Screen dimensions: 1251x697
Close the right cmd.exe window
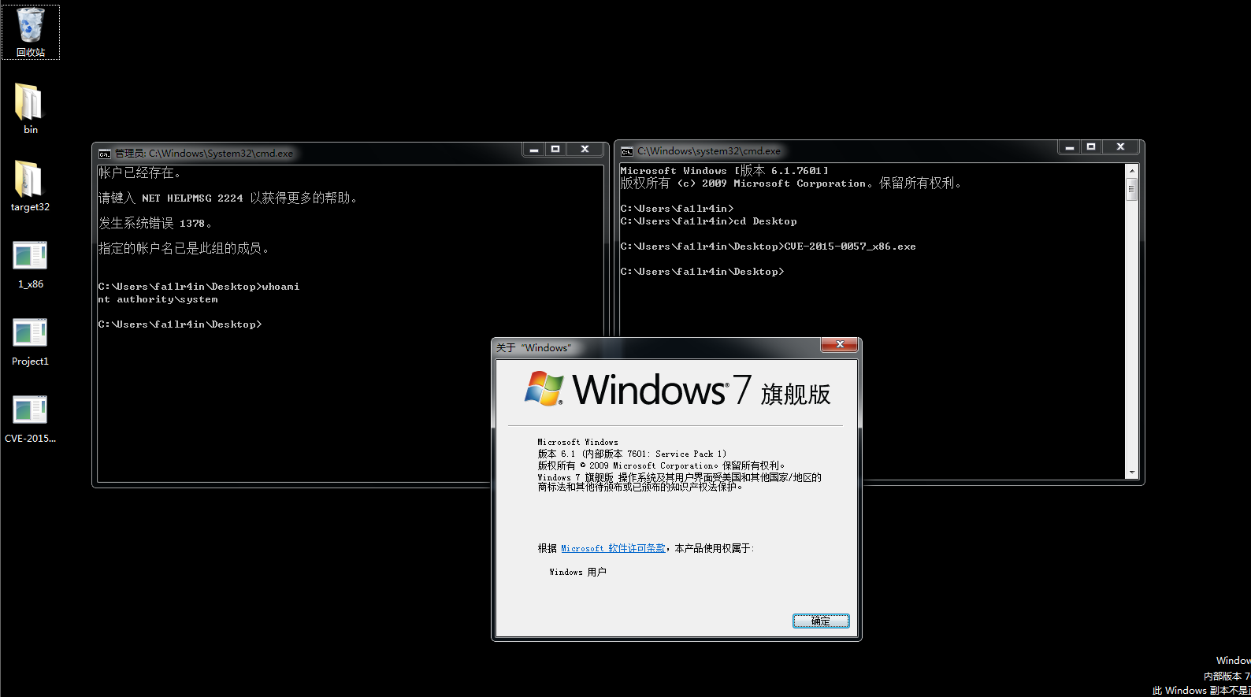pos(1120,146)
